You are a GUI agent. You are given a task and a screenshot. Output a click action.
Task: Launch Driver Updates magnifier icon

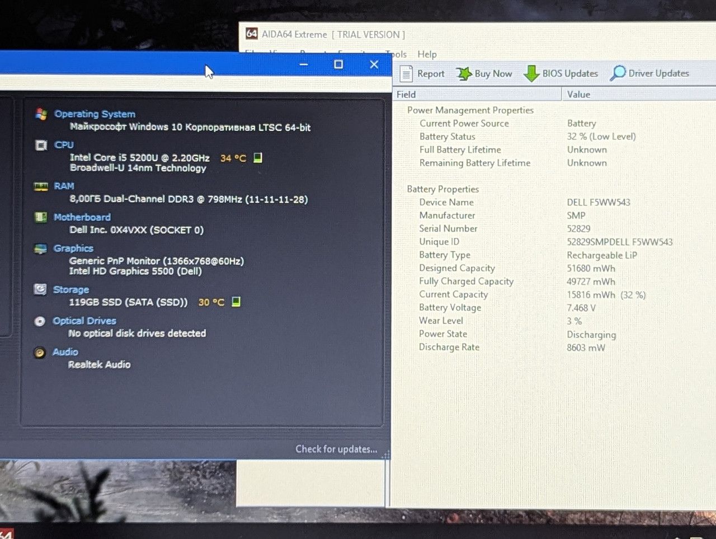tap(618, 73)
